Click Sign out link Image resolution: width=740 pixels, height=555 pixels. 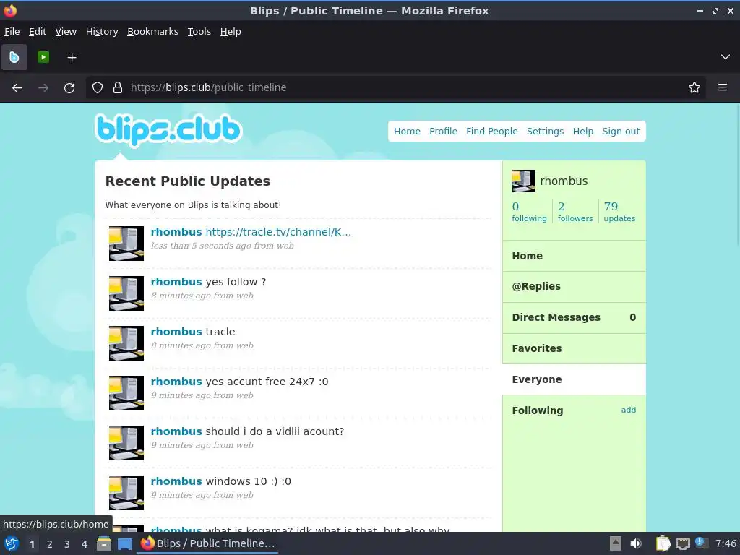621,132
